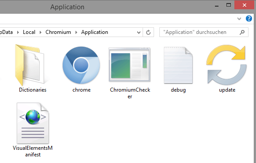Open the address bar history dropdown
Screen dimensions: 256x163
(x=139, y=32)
